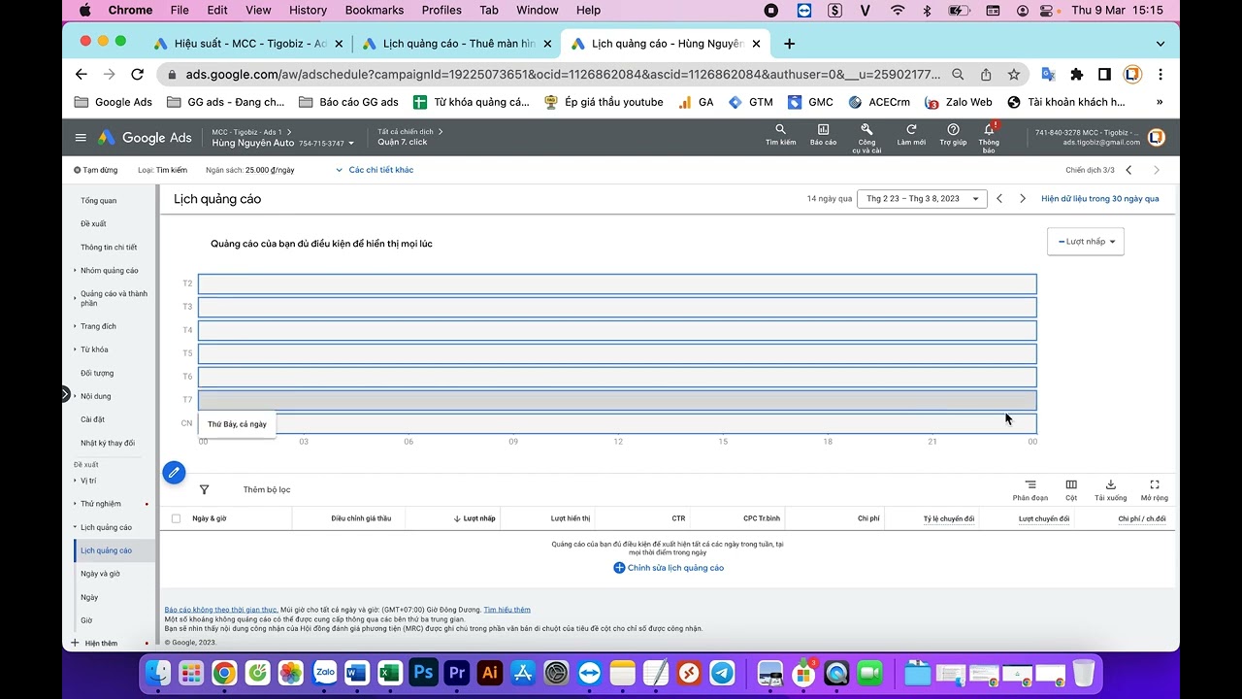The height and width of the screenshot is (699, 1242).
Task: Collapse Lịch quảng cáo section in sidebar
Action: pyautogui.click(x=75, y=527)
